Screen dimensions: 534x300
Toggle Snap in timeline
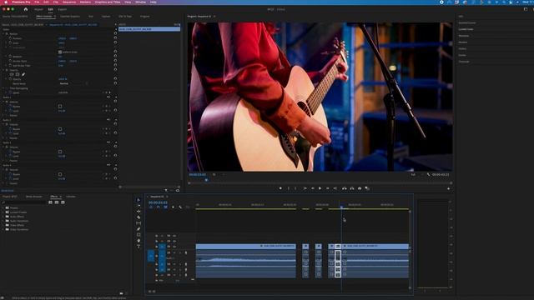(158, 207)
